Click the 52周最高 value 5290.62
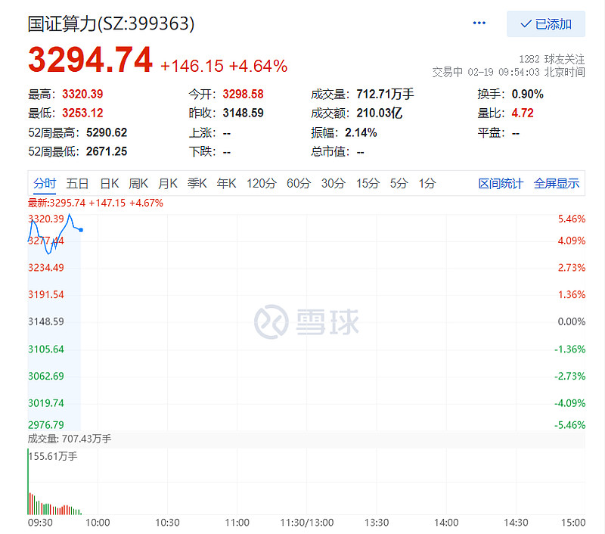The image size is (605, 534). [x=107, y=132]
